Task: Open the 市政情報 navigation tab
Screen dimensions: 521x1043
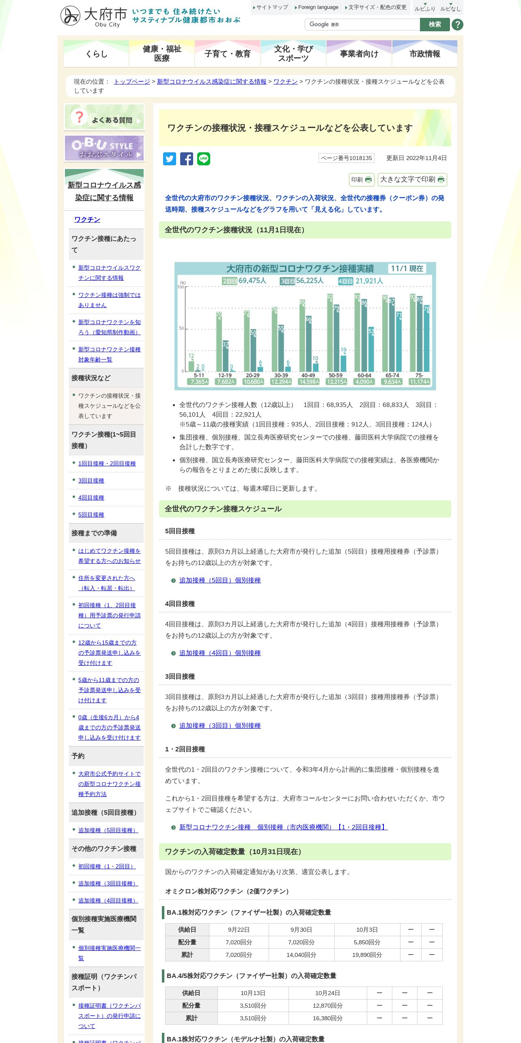Action: tap(425, 54)
